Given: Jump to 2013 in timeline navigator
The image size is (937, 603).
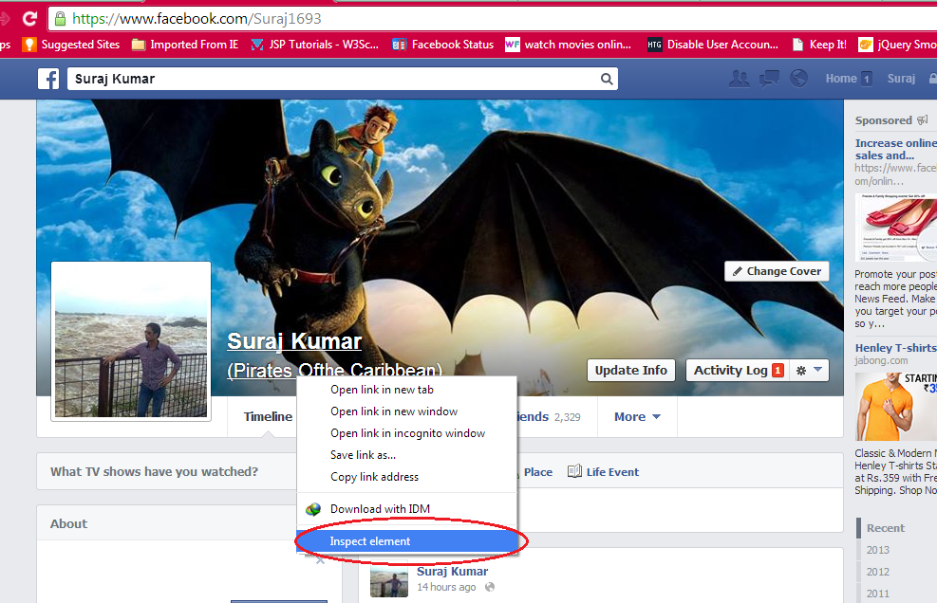Looking at the screenshot, I should (x=878, y=550).
